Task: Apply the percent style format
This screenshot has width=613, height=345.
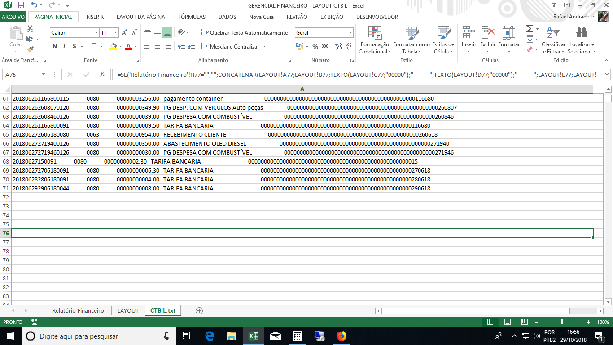Action: tap(315, 46)
